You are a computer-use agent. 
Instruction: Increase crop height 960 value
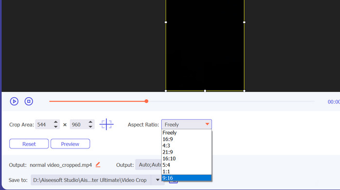pyautogui.click(x=90, y=122)
